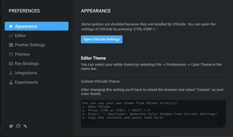
Task: Click the code brackets icon for Editor
Action: tap(11, 36)
